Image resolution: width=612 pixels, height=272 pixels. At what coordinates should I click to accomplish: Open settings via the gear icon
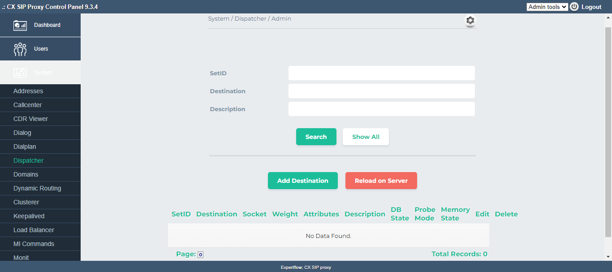470,21
